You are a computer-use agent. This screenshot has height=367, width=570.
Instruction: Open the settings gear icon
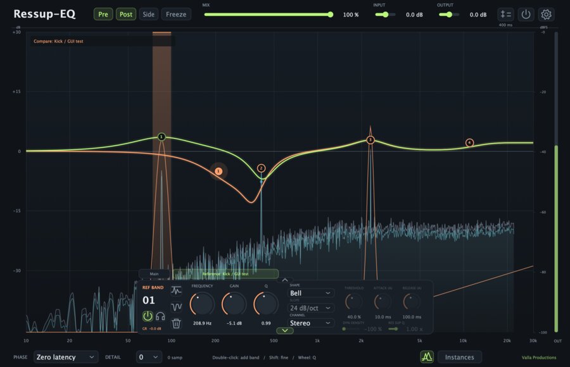tap(546, 15)
